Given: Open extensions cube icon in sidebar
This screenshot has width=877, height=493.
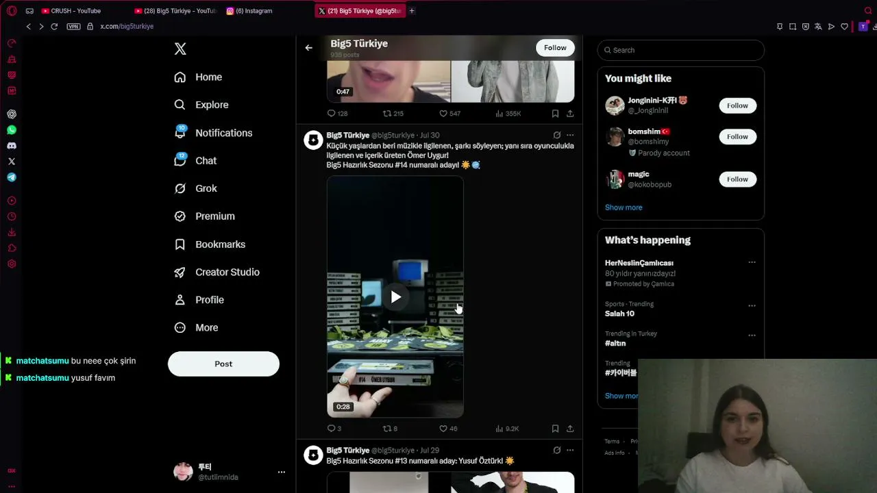Looking at the screenshot, I should pyautogui.click(x=12, y=248).
